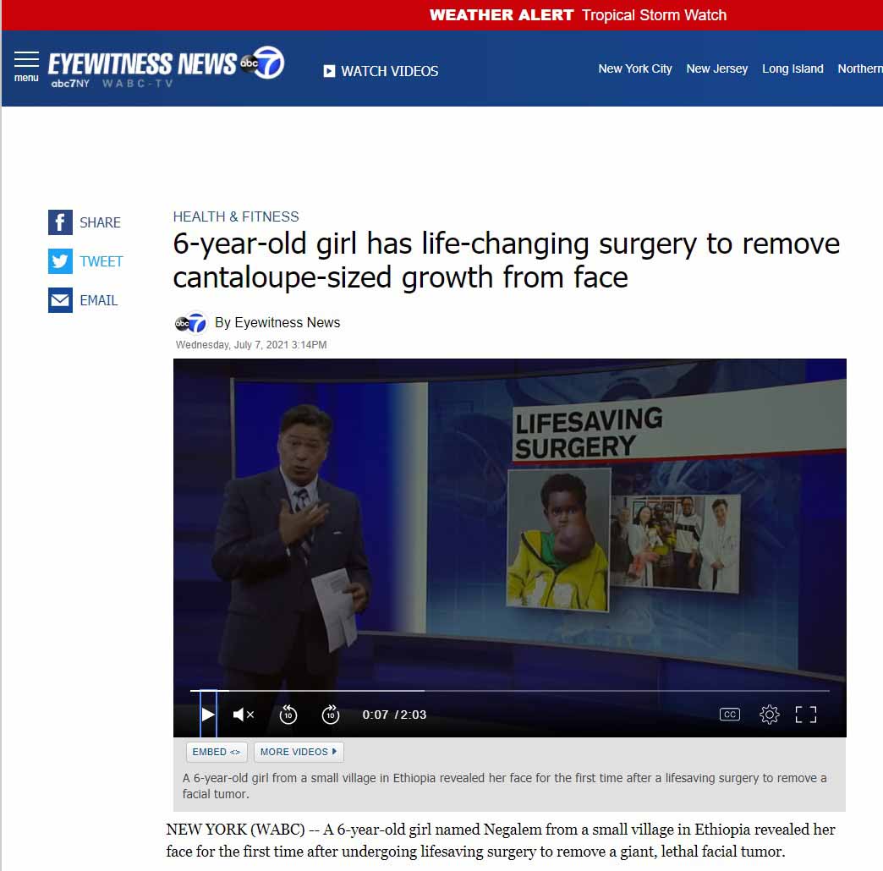Click the Eyewitness News abc7 logo
Screen dimensions: 883x871
click(166, 67)
